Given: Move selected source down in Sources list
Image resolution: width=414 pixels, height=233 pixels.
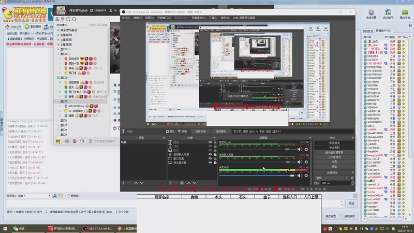Looking at the screenshot, I should (x=195, y=183).
